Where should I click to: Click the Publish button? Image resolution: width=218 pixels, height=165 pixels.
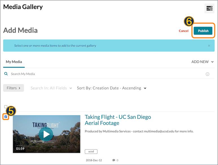coord(203,31)
